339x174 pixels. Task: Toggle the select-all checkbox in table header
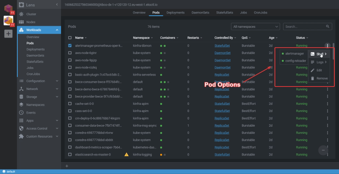point(70,38)
